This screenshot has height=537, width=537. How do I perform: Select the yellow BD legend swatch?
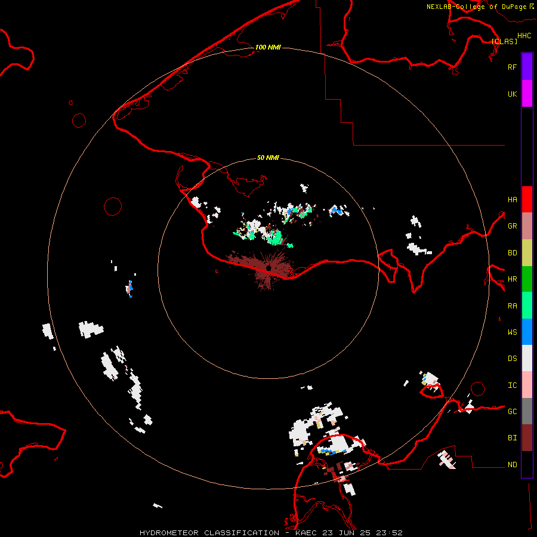pyautogui.click(x=527, y=253)
